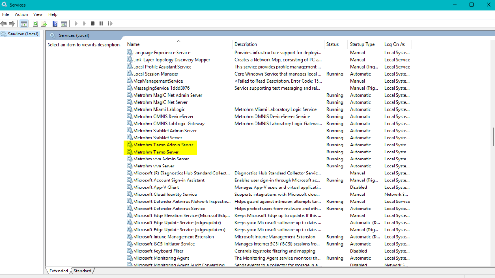Click the Restart Service toolbar button
Image resolution: width=495 pixels, height=278 pixels.
click(x=110, y=24)
